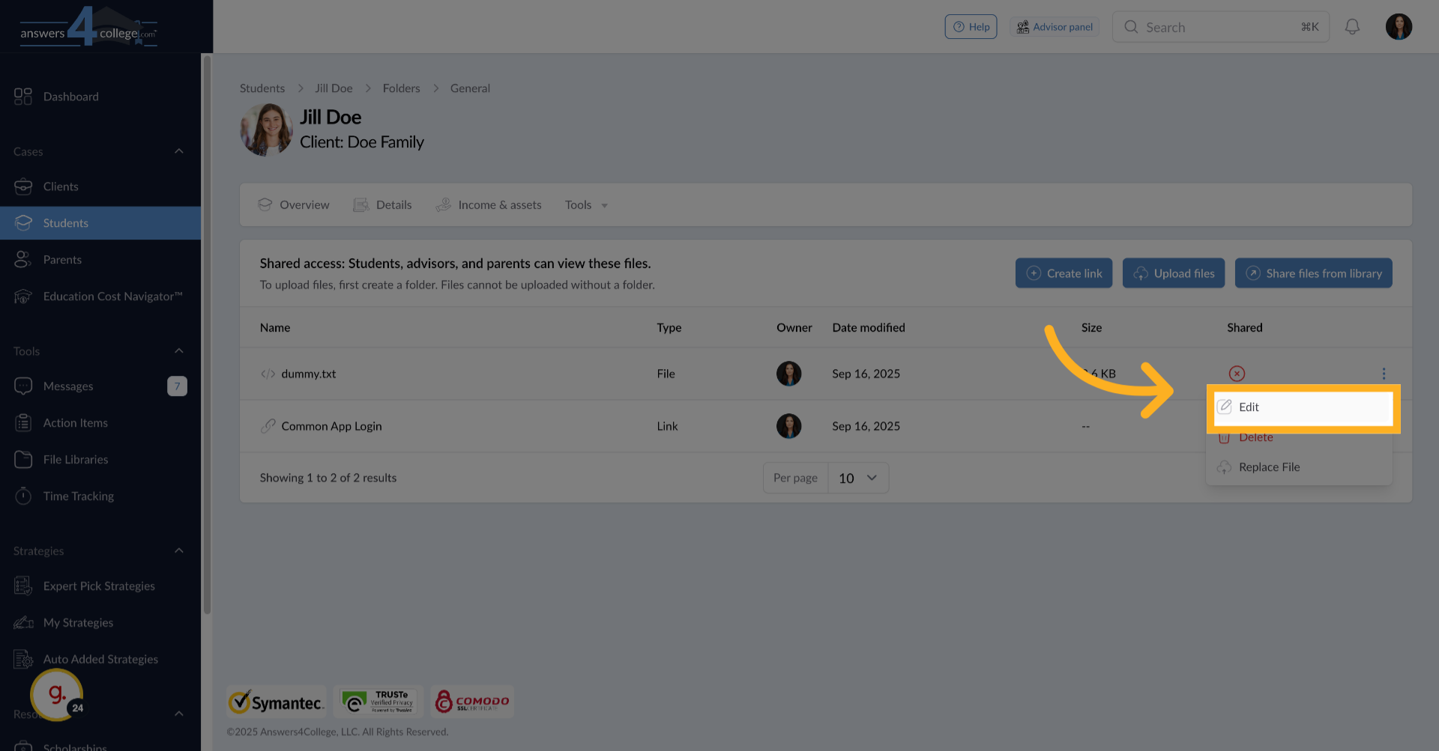Switch to the Overview tab
The height and width of the screenshot is (751, 1439).
[x=293, y=205]
